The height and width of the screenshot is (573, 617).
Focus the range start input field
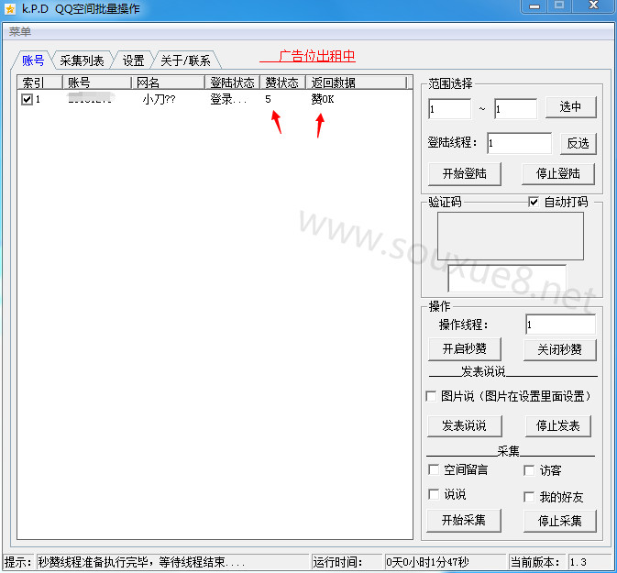450,109
